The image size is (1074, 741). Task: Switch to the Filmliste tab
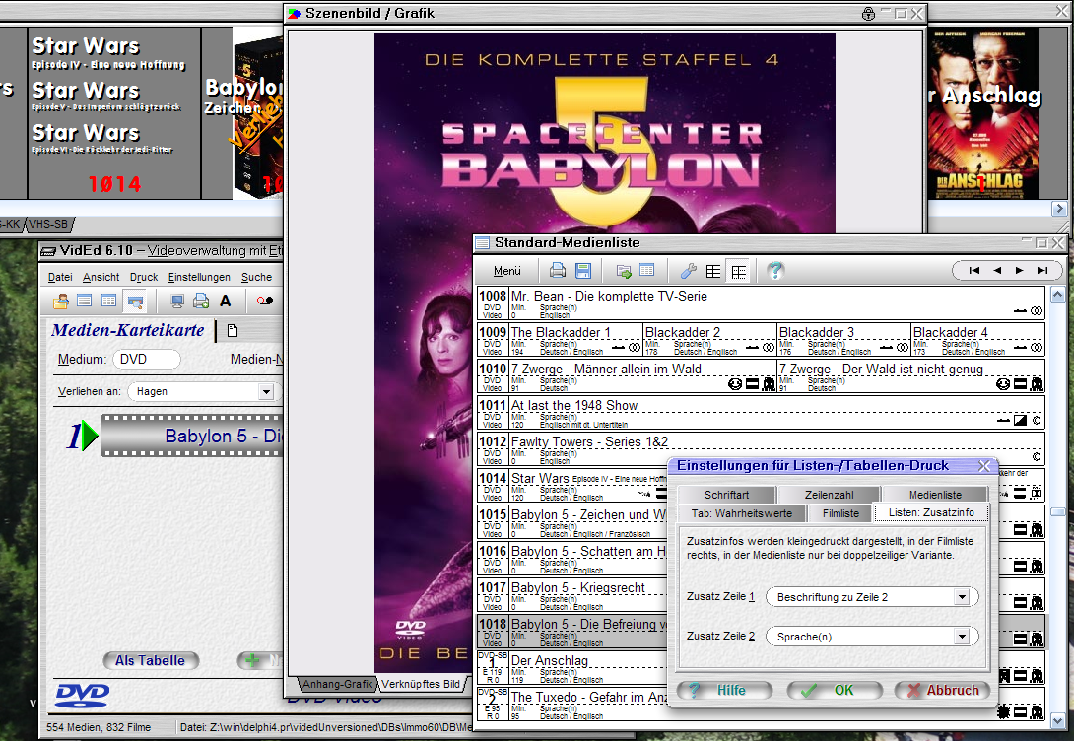coord(840,513)
